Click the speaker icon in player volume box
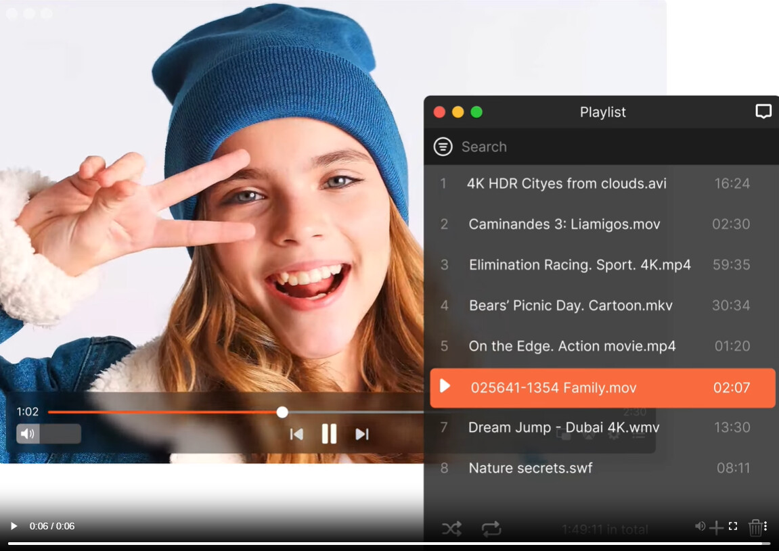Image resolution: width=779 pixels, height=551 pixels. (28, 433)
